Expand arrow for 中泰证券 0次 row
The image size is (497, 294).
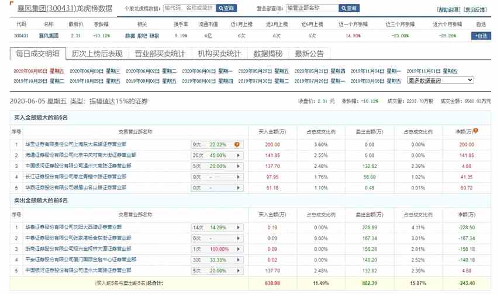(239, 239)
